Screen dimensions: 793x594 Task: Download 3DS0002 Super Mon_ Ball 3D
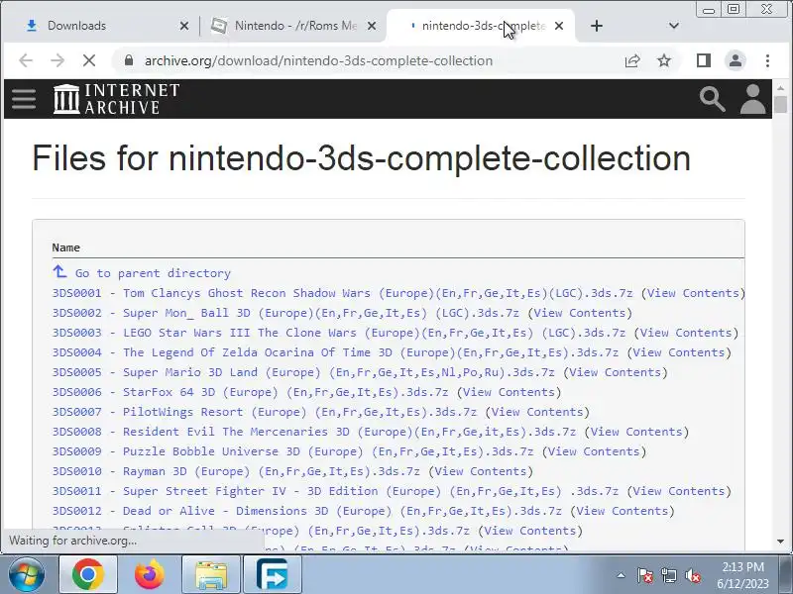pos(285,313)
